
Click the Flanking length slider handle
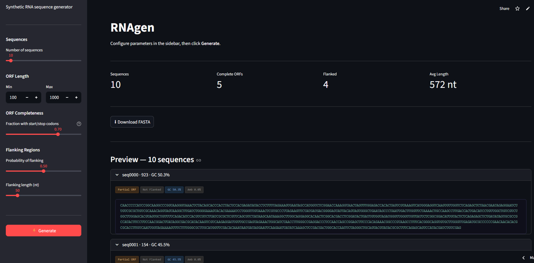(18, 196)
